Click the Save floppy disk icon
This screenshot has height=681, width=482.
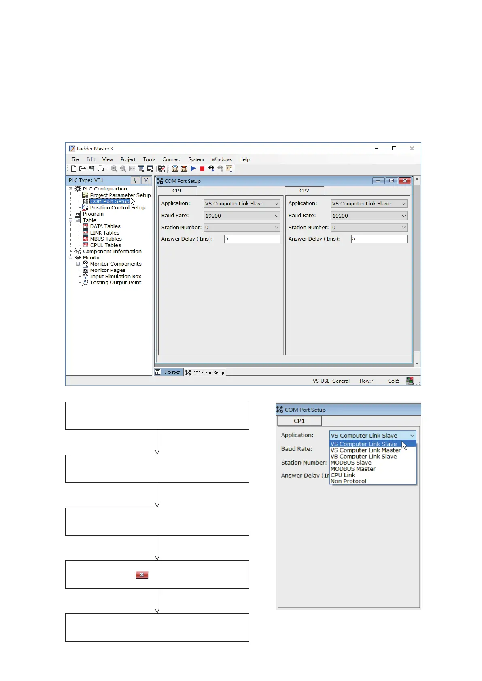91,169
